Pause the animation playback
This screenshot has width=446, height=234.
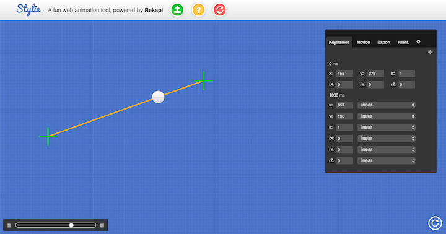click(9, 225)
